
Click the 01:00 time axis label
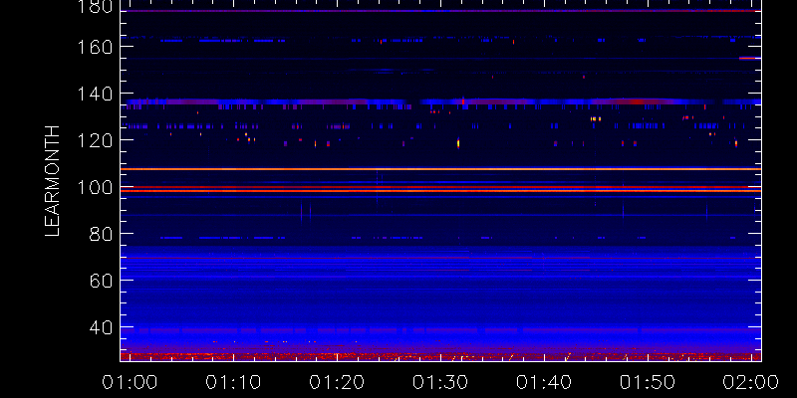[130, 382]
